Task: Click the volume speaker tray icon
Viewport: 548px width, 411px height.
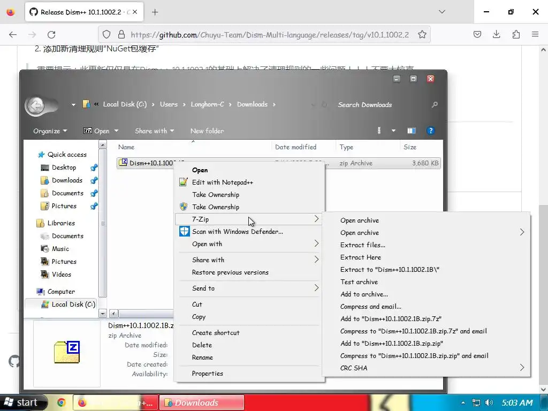Action: tap(489, 402)
